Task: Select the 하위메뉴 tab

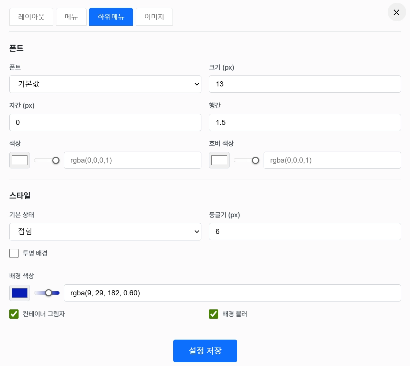Action: (111, 16)
